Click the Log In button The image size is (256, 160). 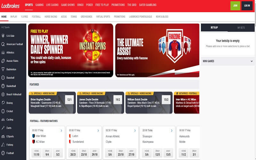pos(247,6)
